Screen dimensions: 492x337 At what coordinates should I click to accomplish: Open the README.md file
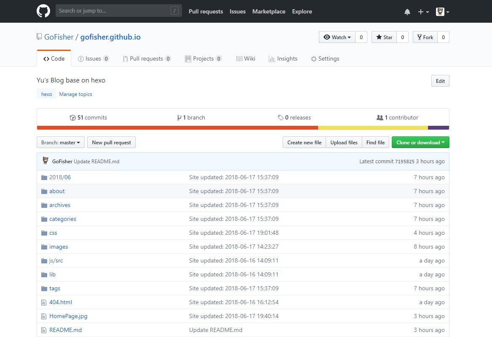(65, 330)
